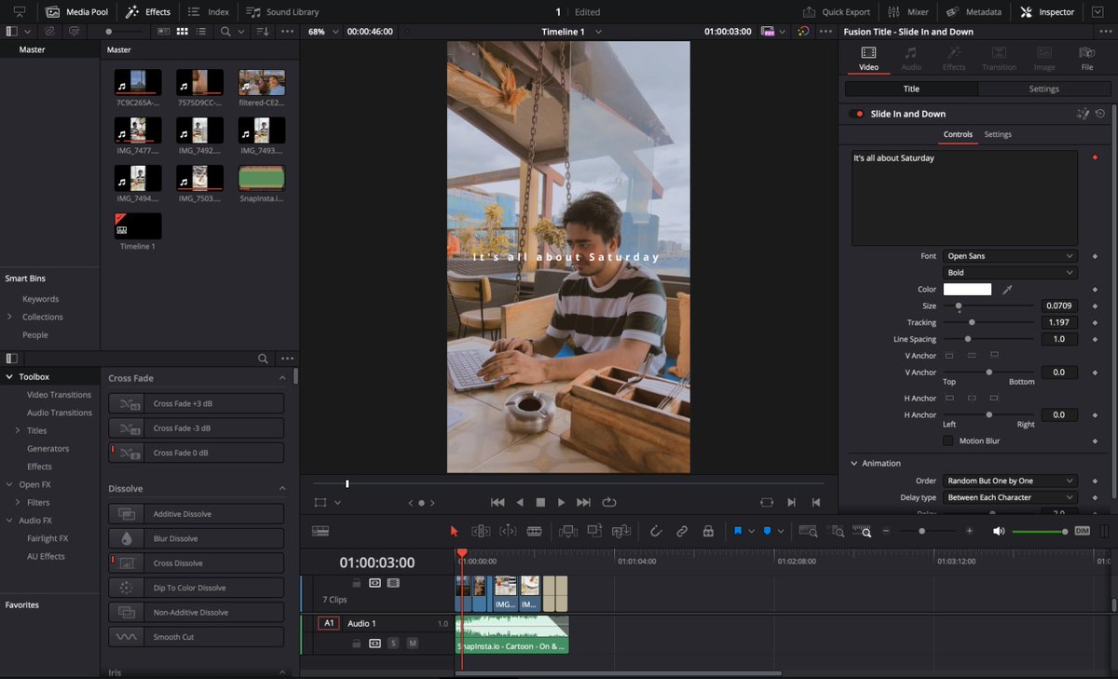Toggle Linked Selection chain icon
Screen dimensions: 1118x679
tap(682, 531)
